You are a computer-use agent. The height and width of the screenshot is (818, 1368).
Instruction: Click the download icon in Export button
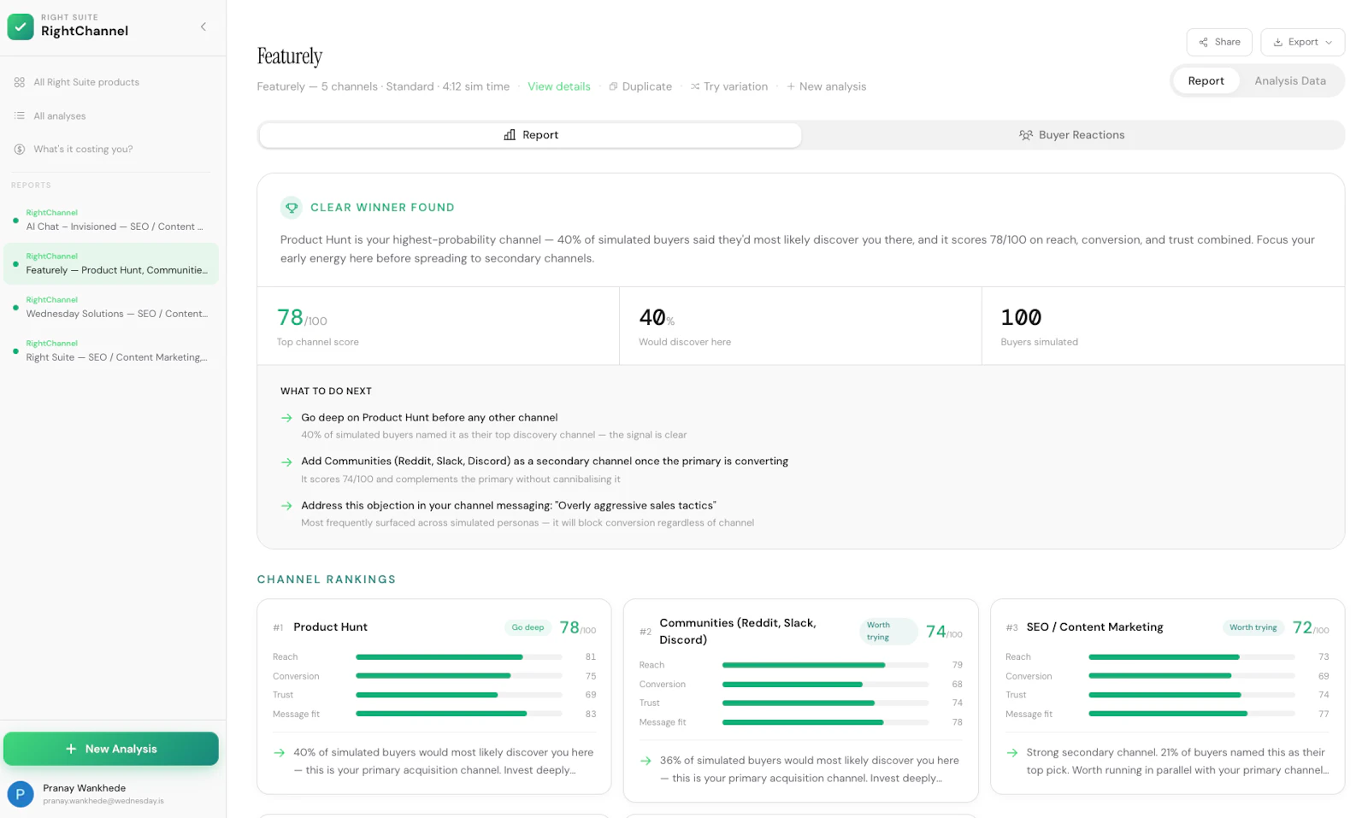point(1278,42)
